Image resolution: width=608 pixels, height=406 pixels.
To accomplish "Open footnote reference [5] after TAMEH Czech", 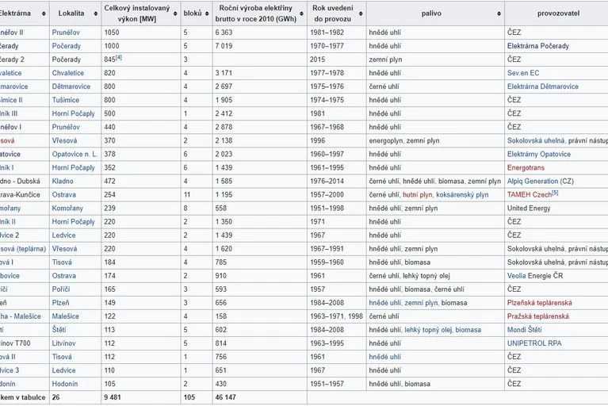I will pyautogui.click(x=555, y=193).
